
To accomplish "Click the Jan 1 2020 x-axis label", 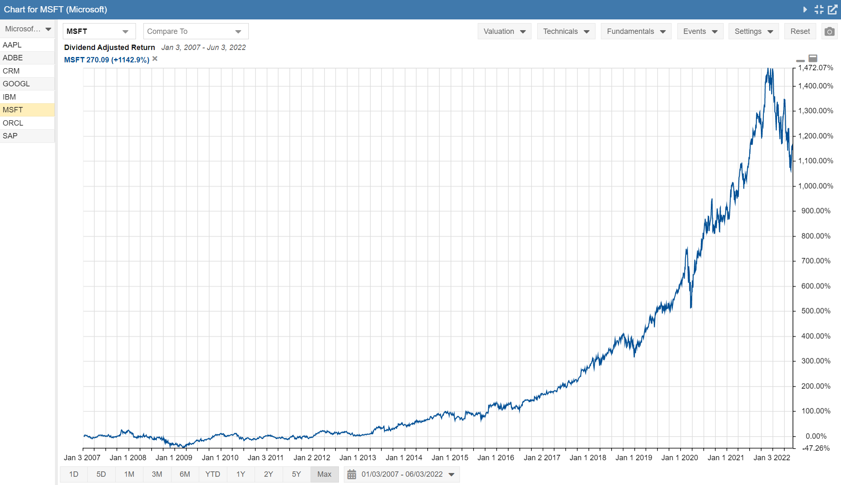I will pos(679,458).
